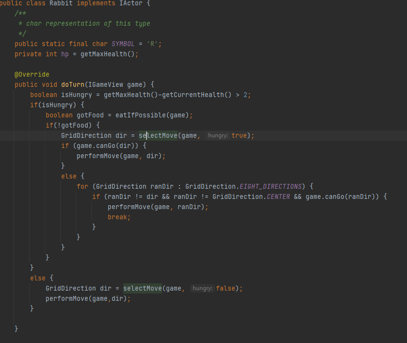This screenshot has width=407, height=343.
Task: Click the @Override annotation
Action: (32, 74)
